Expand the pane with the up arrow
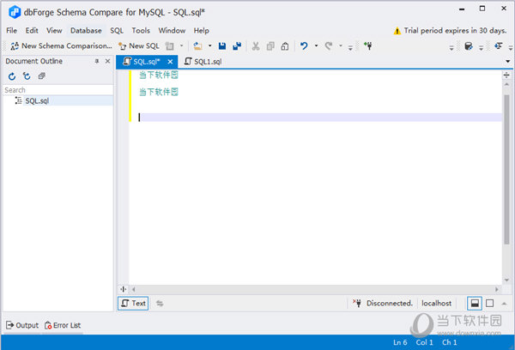The height and width of the screenshot is (350, 515). pyautogui.click(x=504, y=304)
